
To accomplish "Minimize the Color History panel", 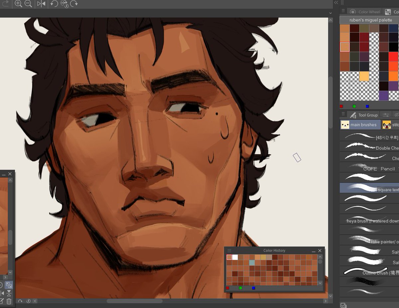I will pyautogui.click(x=314, y=251).
